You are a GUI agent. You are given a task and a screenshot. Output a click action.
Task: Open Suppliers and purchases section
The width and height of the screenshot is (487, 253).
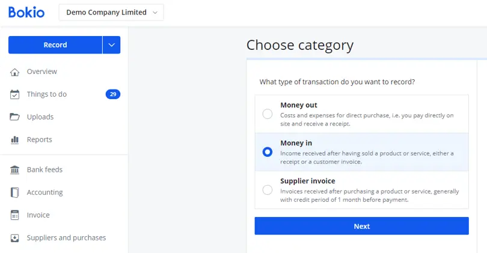coord(67,238)
